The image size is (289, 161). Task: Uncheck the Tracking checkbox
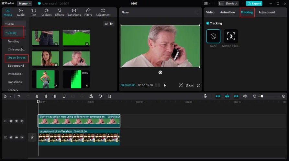[x=208, y=23]
